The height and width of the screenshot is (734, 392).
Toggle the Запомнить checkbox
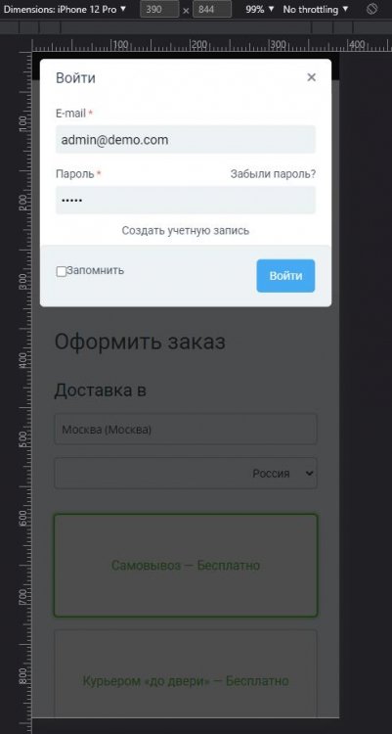pos(62,271)
